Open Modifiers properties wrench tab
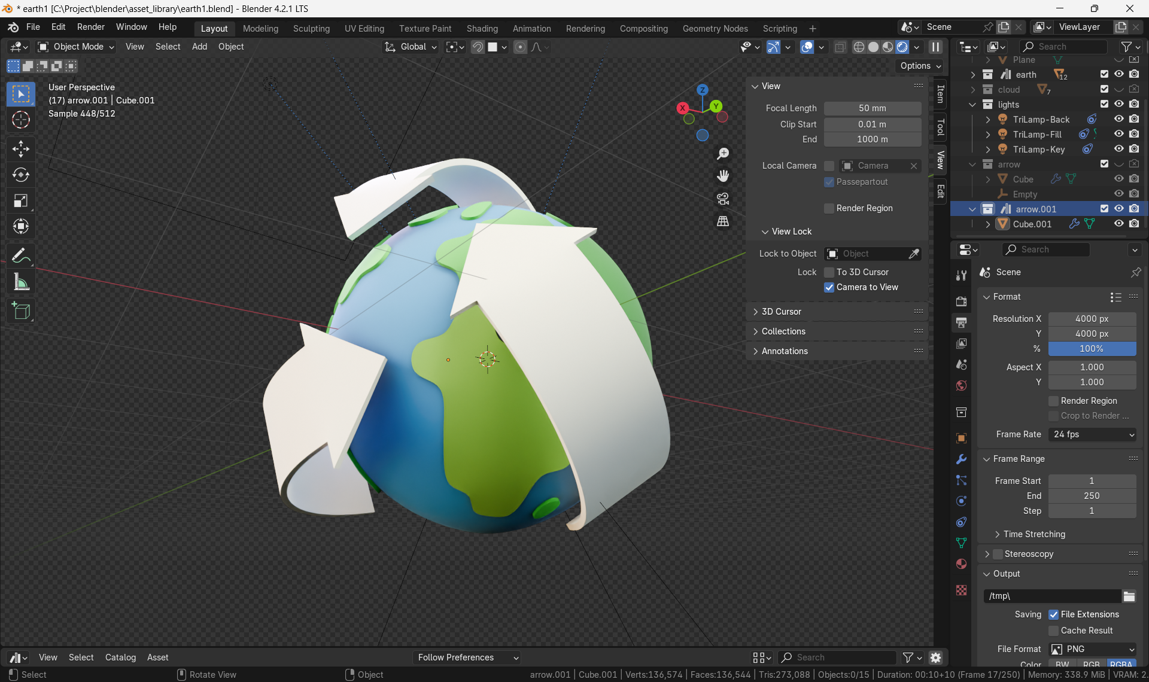 (x=961, y=459)
